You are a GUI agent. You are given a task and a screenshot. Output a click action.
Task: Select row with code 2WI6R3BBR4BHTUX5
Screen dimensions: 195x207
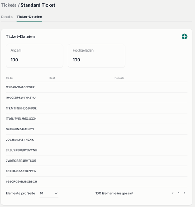pyautogui.click(x=97, y=161)
